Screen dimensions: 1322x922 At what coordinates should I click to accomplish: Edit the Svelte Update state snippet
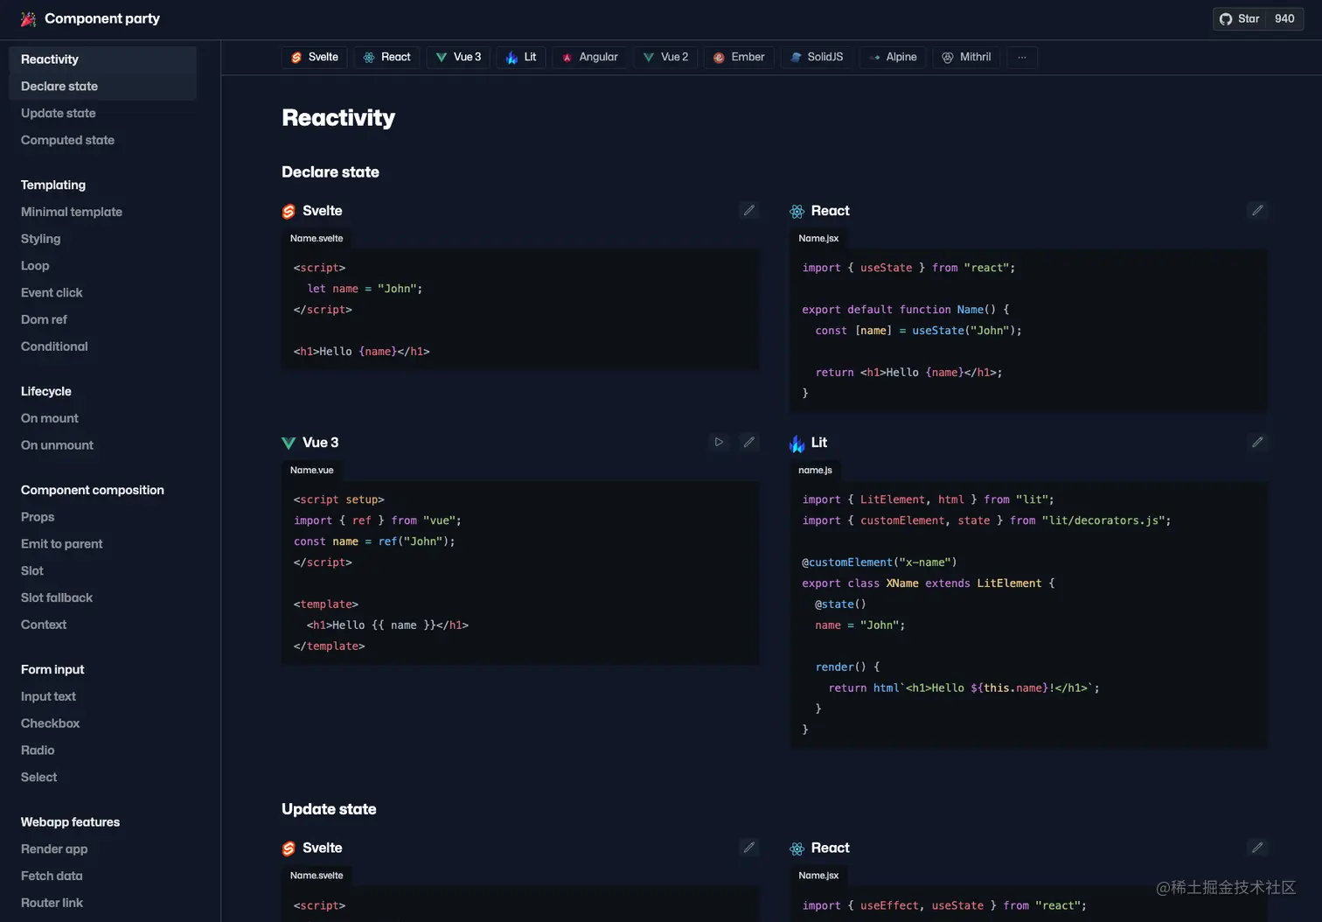pyautogui.click(x=749, y=847)
